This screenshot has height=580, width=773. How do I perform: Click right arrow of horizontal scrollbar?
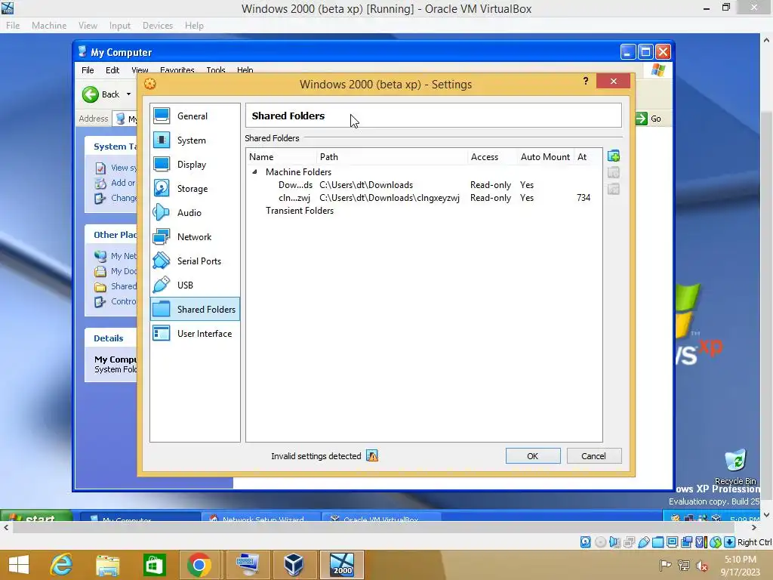(754, 527)
